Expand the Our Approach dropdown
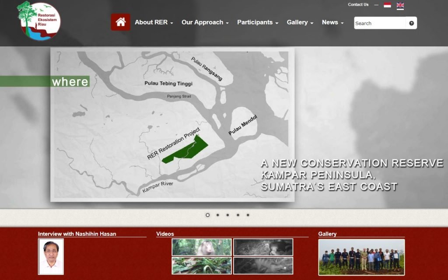The image size is (448, 280). (x=202, y=22)
